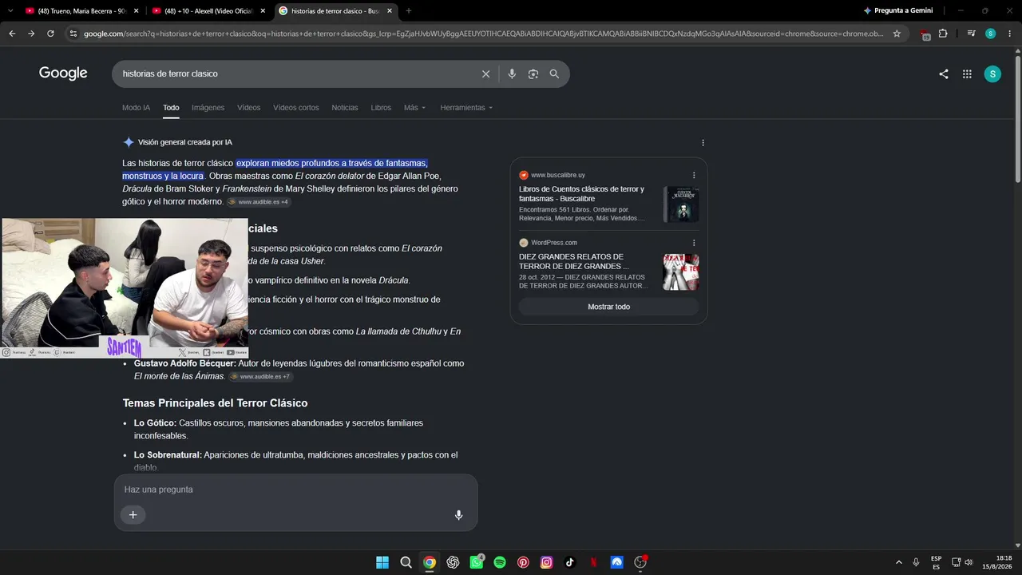1022x575 pixels.
Task: Open volume control in system tray
Action: [x=969, y=562]
